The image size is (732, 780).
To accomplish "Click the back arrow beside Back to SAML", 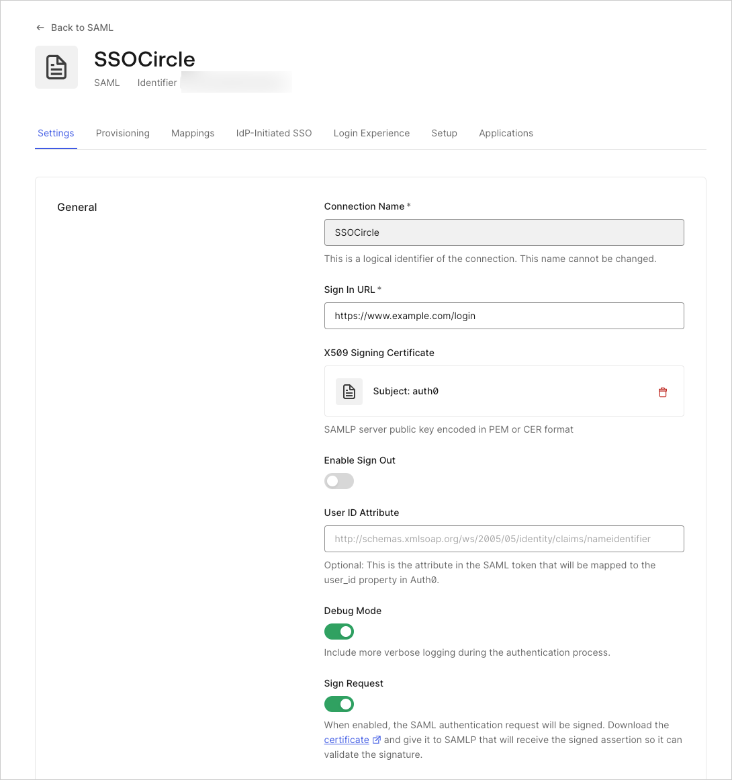I will 40,28.
